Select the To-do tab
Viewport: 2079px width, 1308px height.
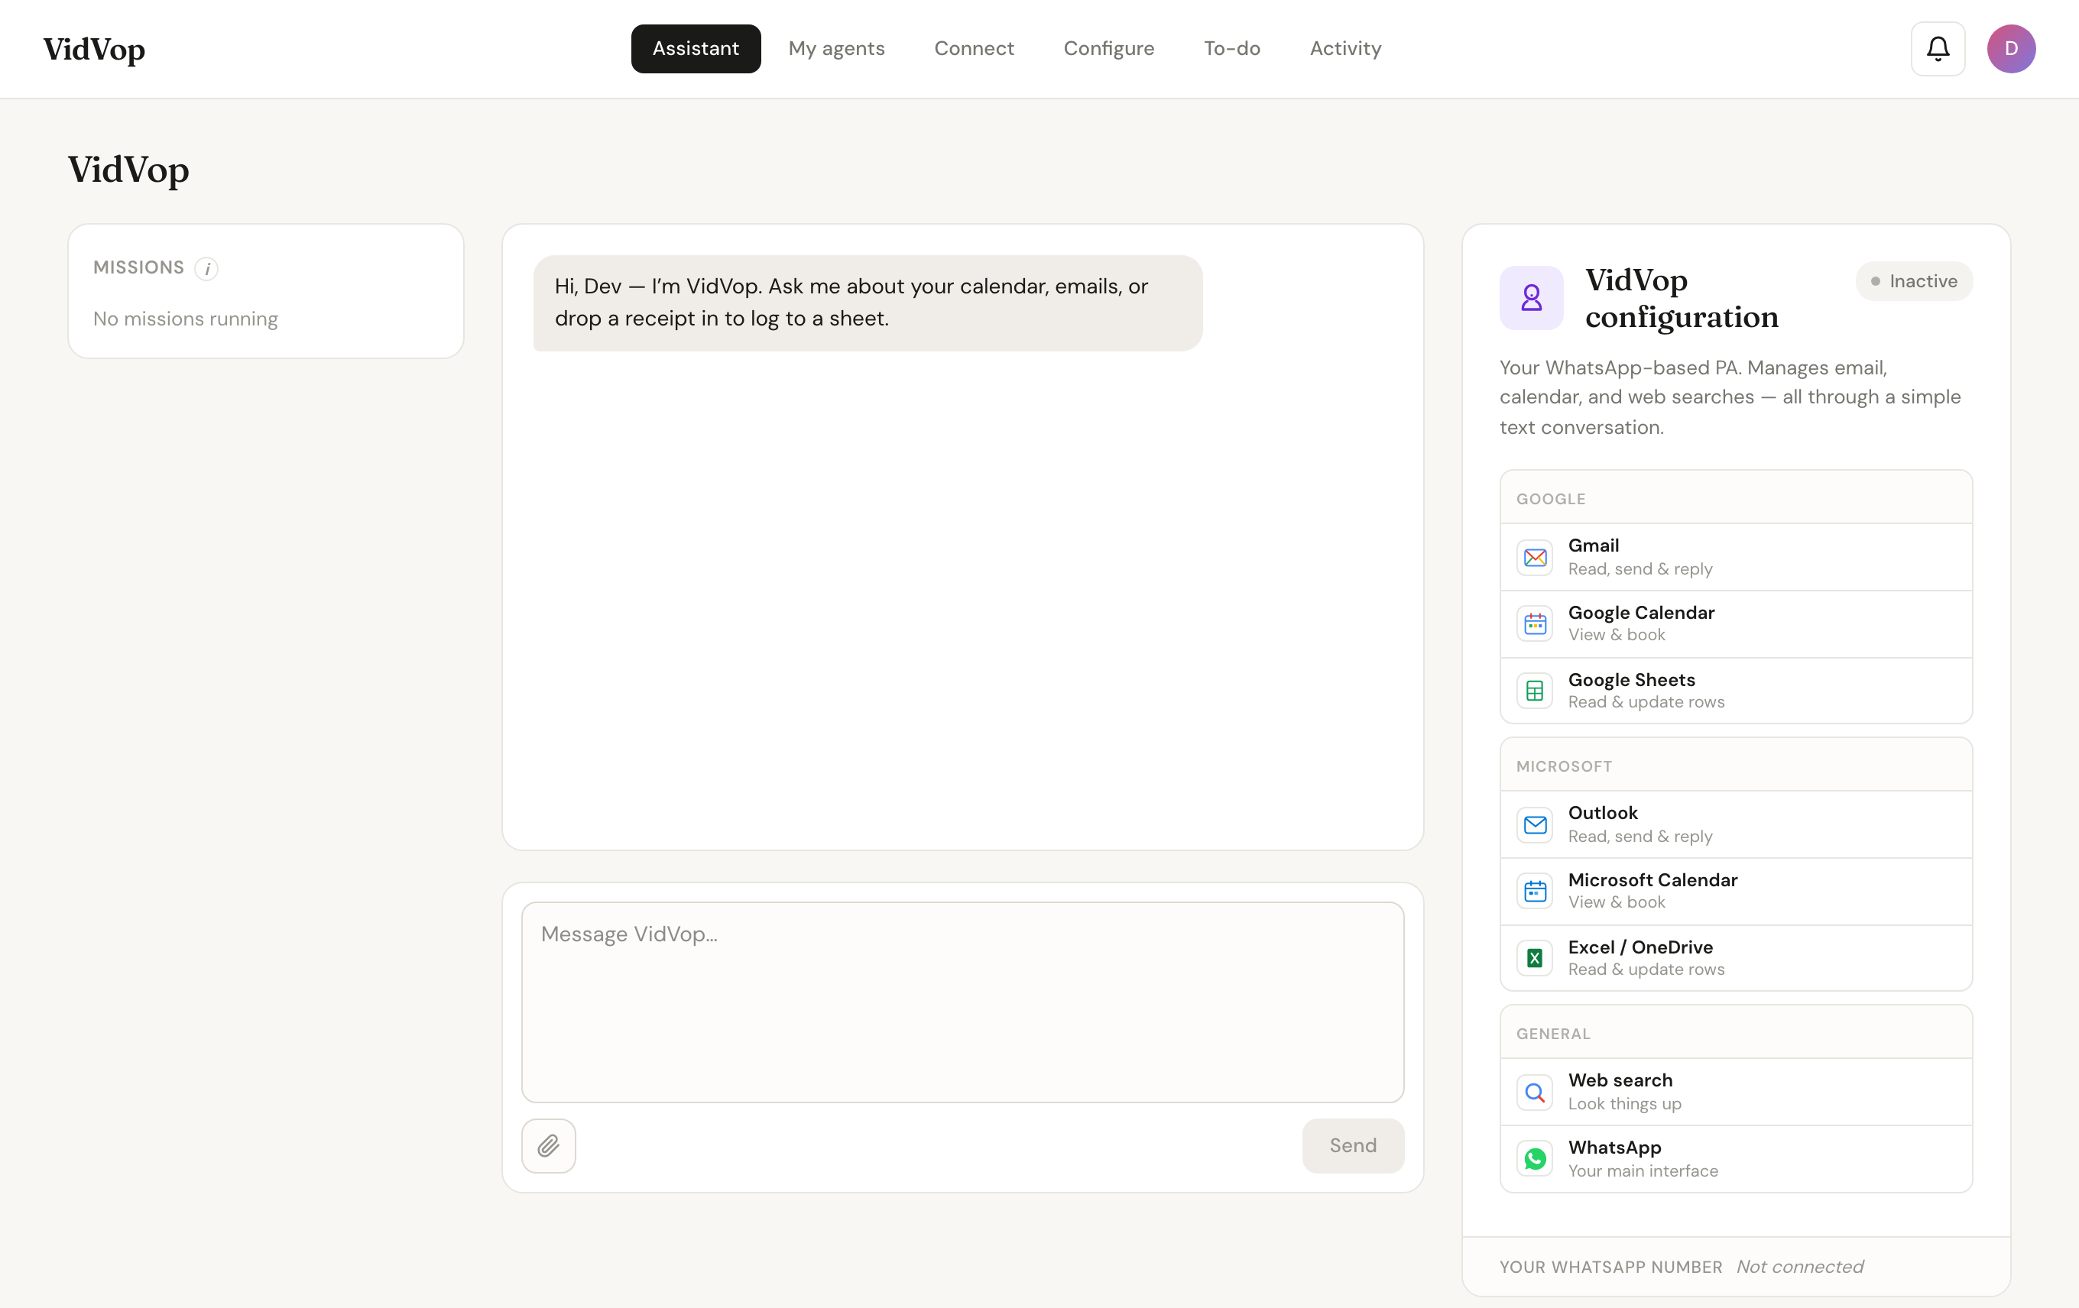point(1232,48)
